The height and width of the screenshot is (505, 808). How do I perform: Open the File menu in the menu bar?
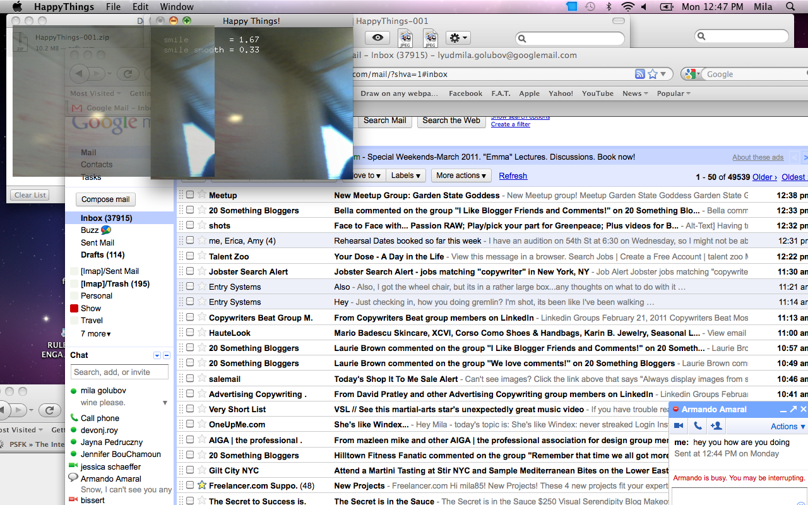click(x=113, y=7)
